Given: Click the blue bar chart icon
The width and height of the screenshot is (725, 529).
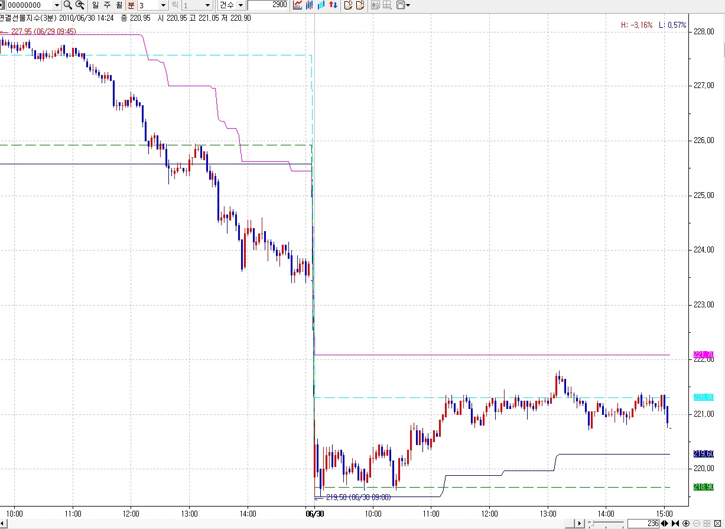Looking at the screenshot, I should point(321,5).
